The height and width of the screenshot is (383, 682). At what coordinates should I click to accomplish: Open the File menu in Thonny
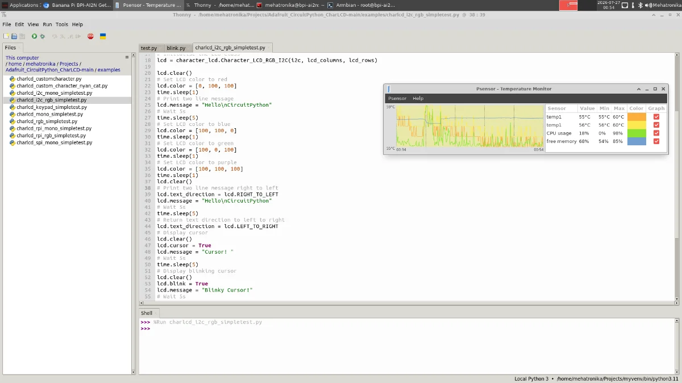pyautogui.click(x=6, y=24)
